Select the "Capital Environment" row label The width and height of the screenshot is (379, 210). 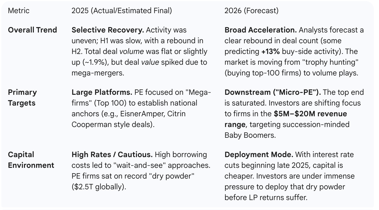coord(31,160)
